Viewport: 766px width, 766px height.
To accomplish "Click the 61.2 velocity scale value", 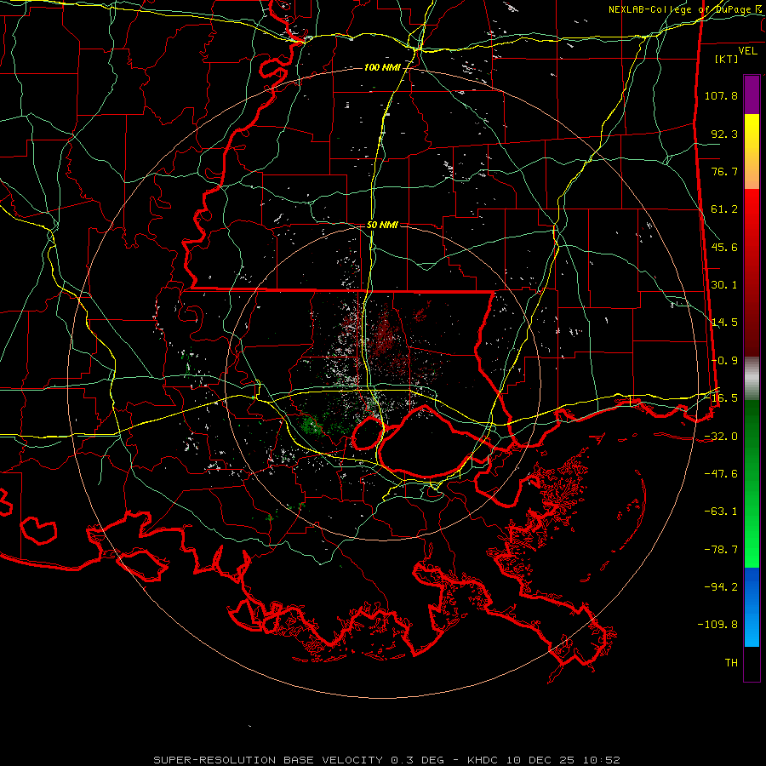I will tap(724, 209).
